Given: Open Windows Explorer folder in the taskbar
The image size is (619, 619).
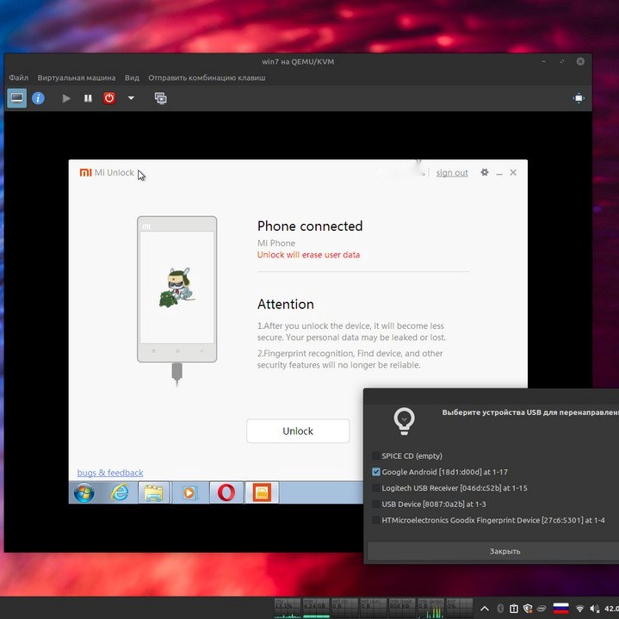Looking at the screenshot, I should tap(153, 492).
